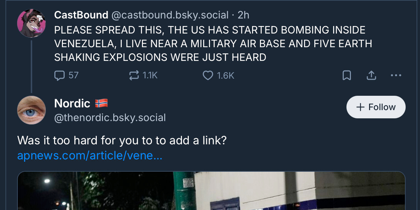Open the apnews.com article link
420x210 pixels.
[90, 156]
